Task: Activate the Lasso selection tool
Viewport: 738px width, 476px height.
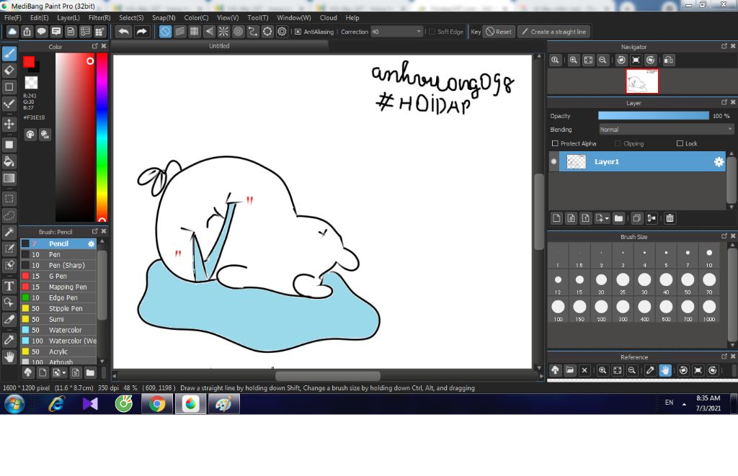Action: point(9,215)
